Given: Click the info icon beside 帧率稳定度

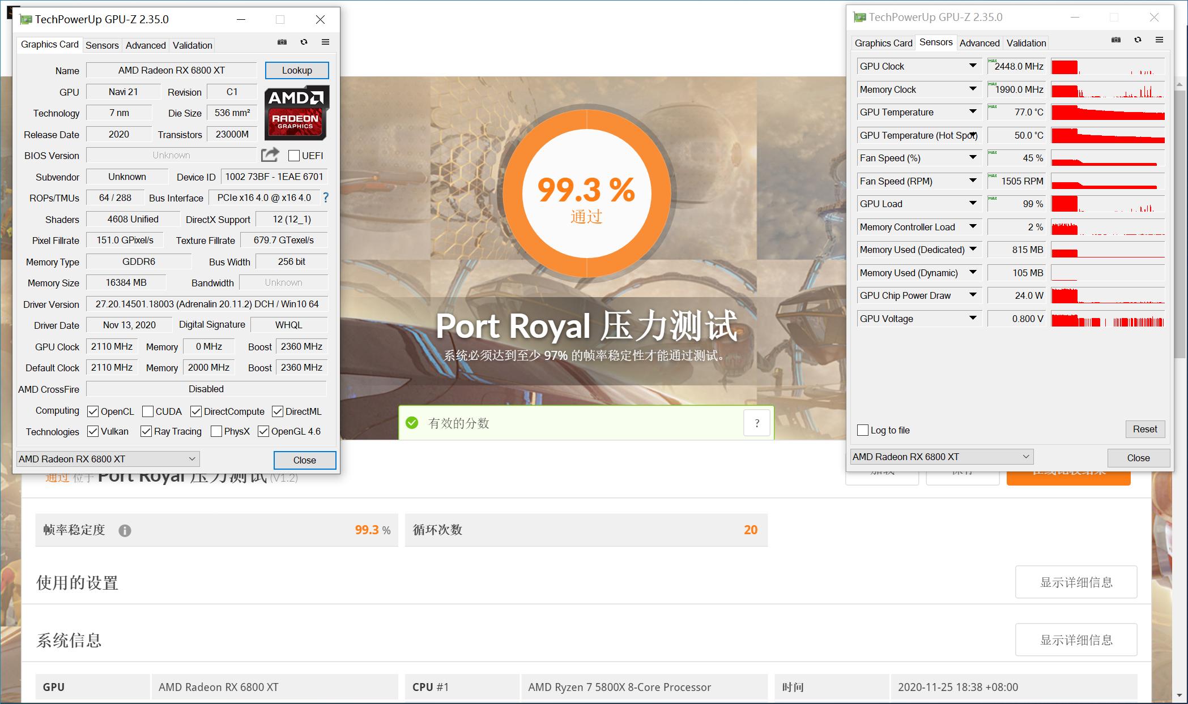Looking at the screenshot, I should click(126, 530).
